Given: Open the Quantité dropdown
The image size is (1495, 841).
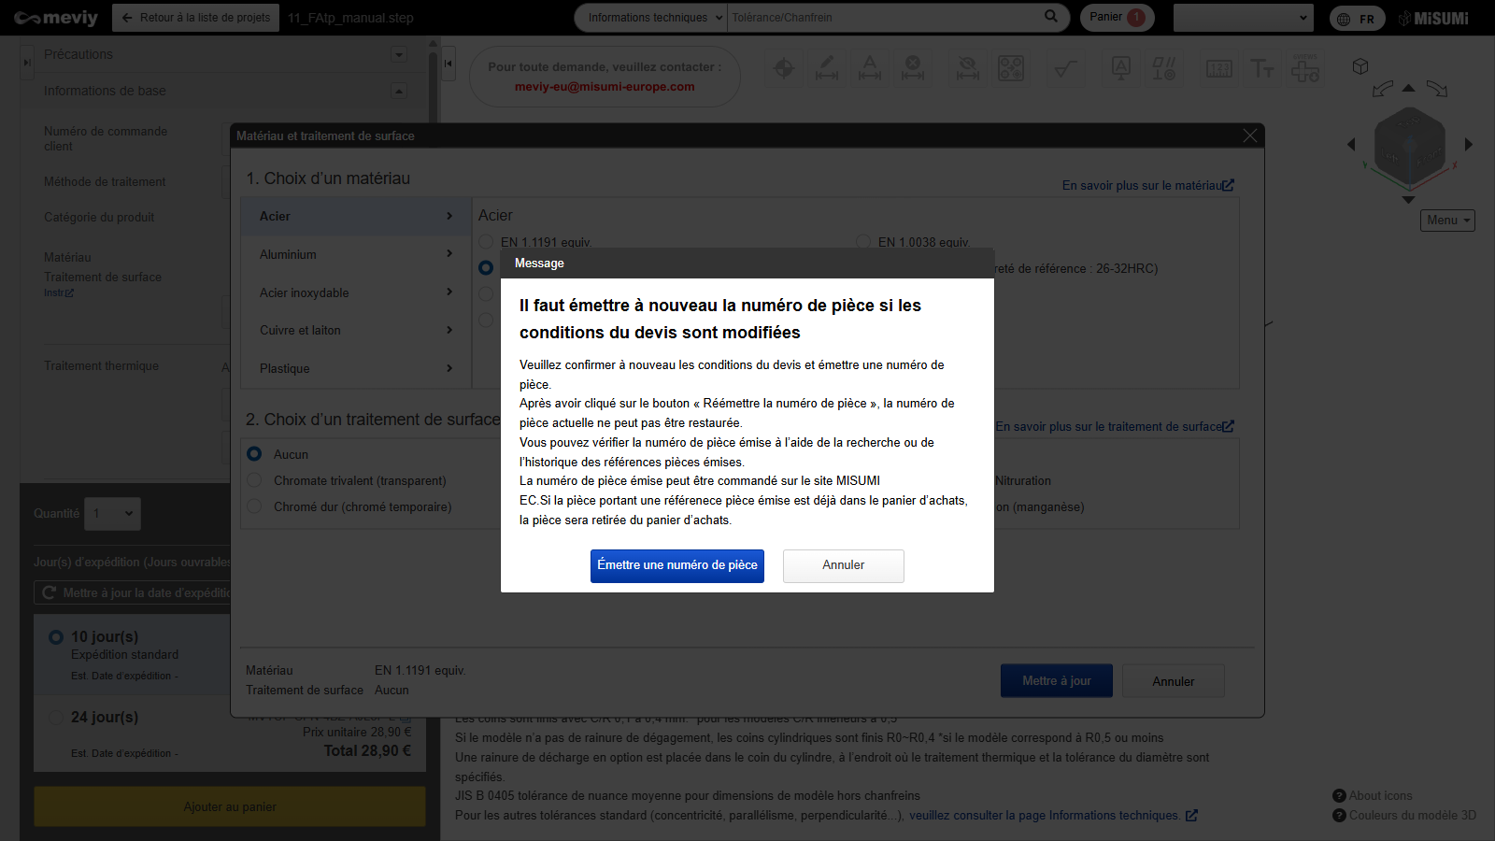Looking at the screenshot, I should coord(113,513).
